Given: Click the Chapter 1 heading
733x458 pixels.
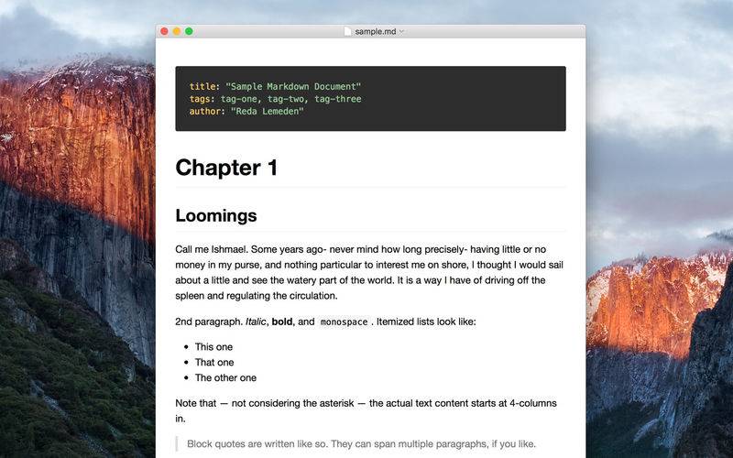Looking at the screenshot, I should [x=226, y=168].
